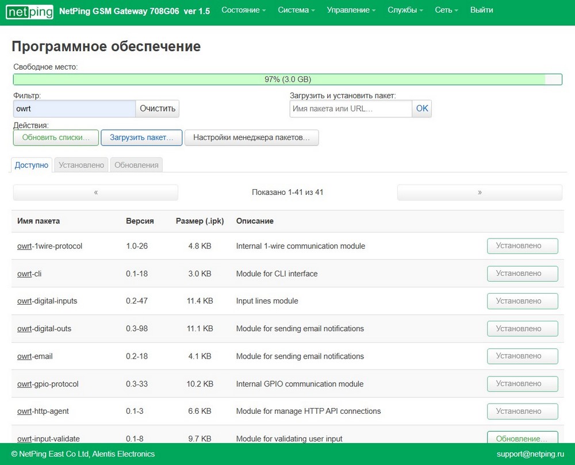Click Обновить списки button

click(x=56, y=138)
